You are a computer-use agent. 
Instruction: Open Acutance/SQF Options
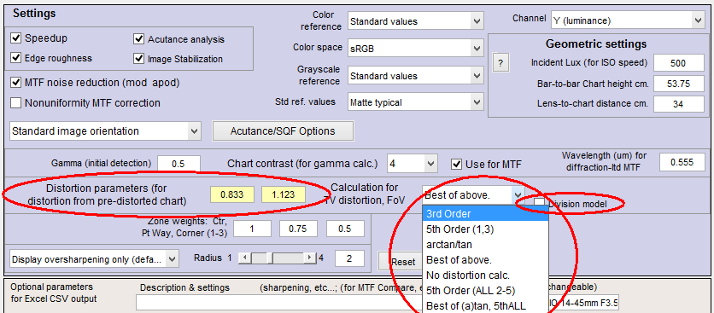(283, 131)
